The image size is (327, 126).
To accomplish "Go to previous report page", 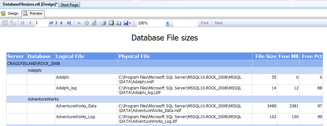I will click(x=30, y=23).
